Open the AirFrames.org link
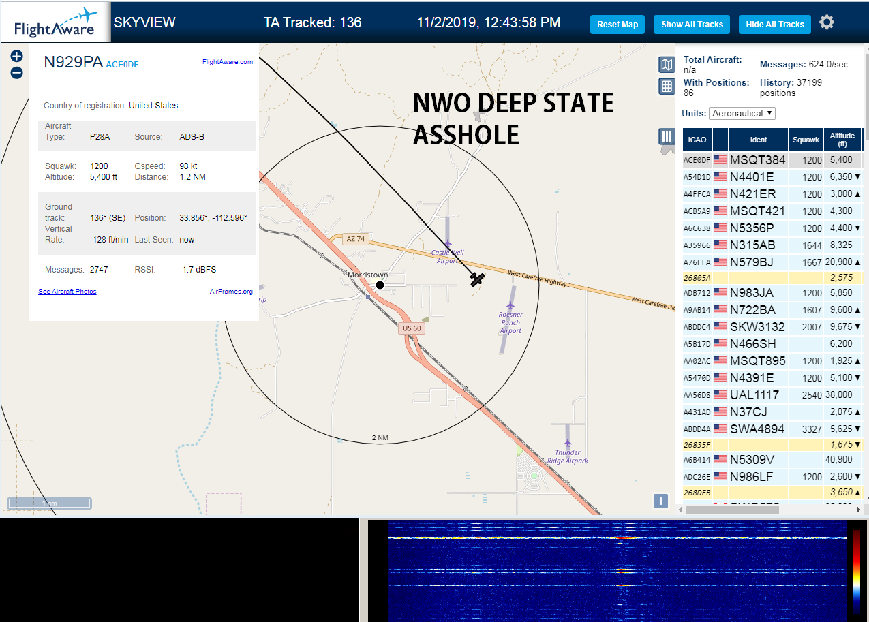 pos(231,292)
